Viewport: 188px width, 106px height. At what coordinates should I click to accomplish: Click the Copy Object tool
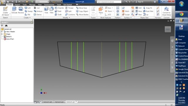[82, 11]
